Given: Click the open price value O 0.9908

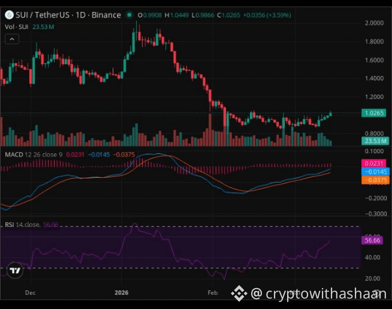Looking at the screenshot, I should (150, 15).
